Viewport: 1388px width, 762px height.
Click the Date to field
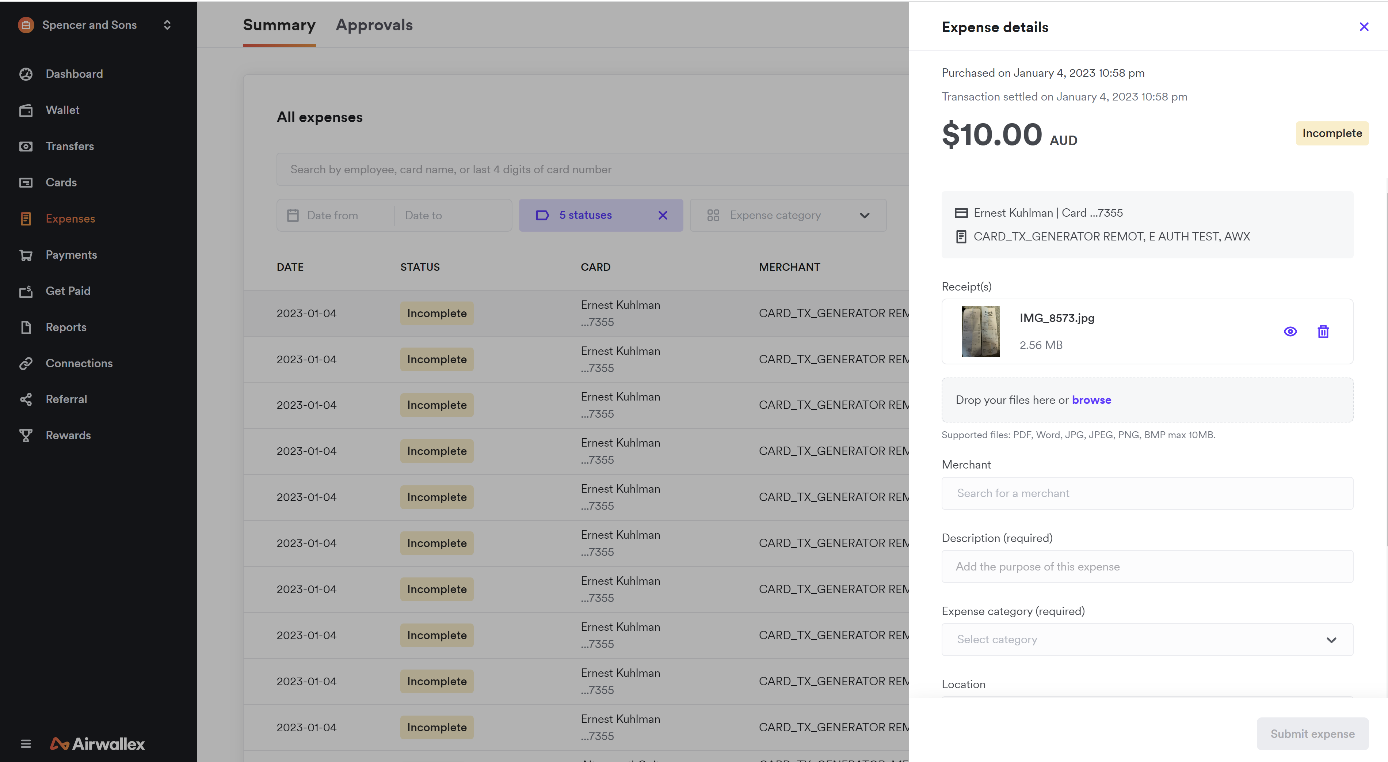click(423, 215)
